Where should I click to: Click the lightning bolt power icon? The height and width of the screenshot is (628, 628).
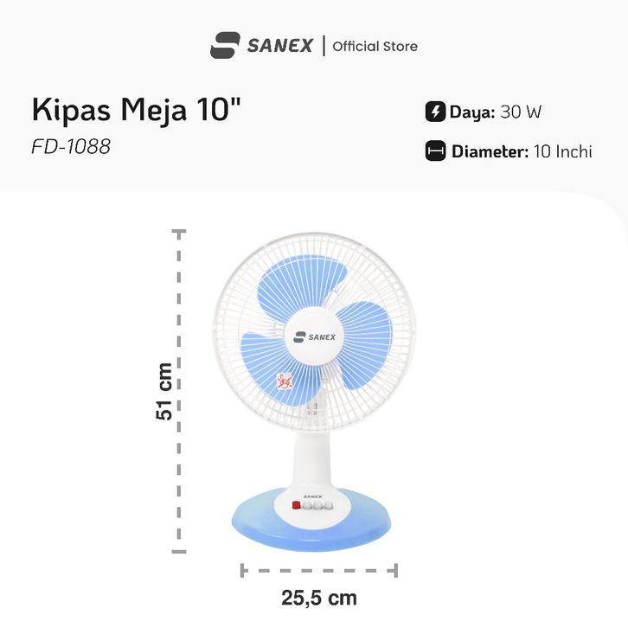click(435, 112)
